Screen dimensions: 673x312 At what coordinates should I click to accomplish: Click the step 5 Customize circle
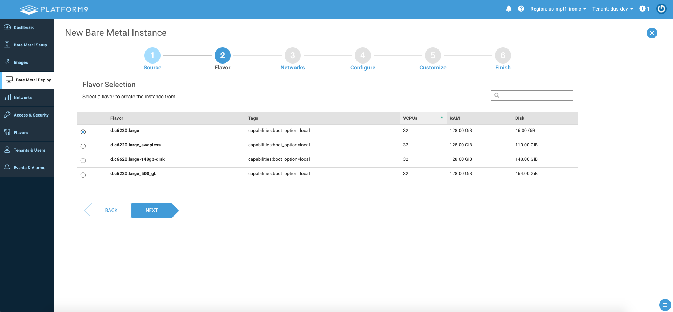pos(433,55)
